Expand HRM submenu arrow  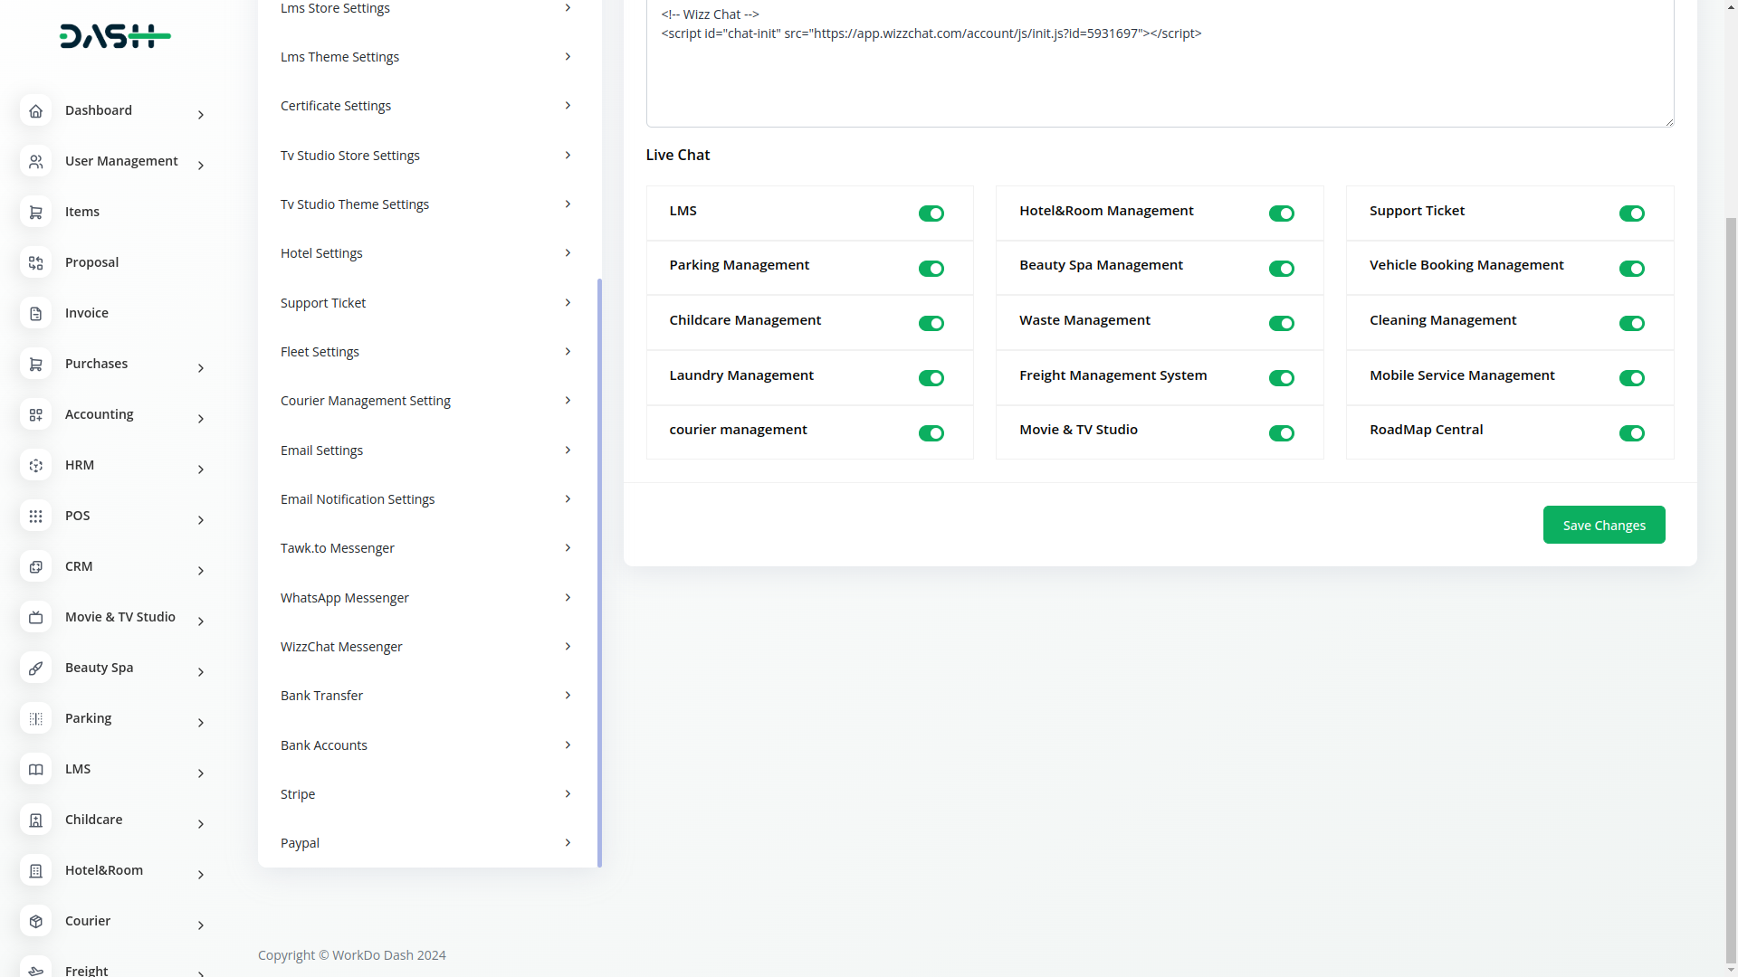pos(201,470)
